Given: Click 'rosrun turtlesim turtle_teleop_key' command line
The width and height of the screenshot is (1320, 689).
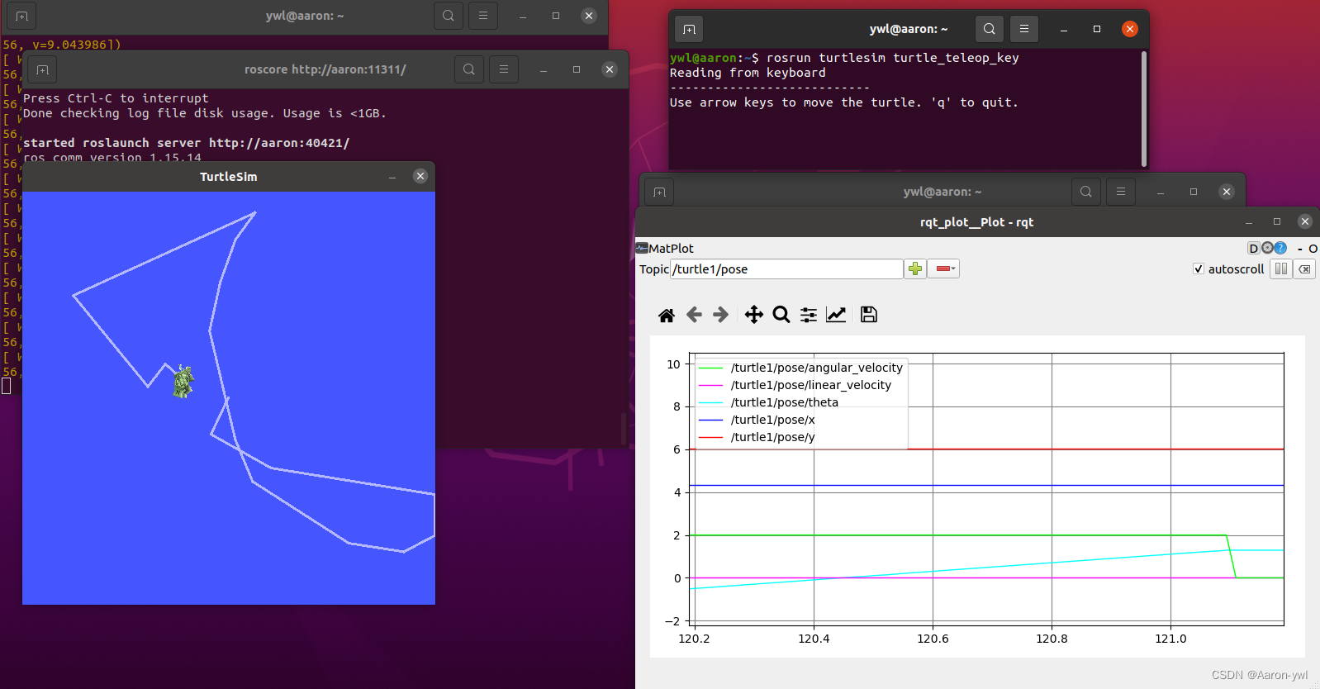Looking at the screenshot, I should (x=892, y=58).
